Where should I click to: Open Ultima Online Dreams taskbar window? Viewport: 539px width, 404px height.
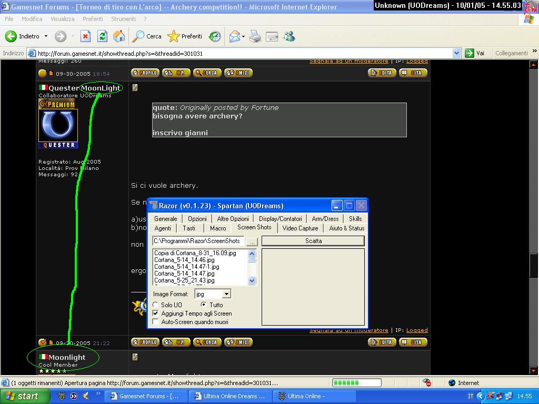(231, 396)
